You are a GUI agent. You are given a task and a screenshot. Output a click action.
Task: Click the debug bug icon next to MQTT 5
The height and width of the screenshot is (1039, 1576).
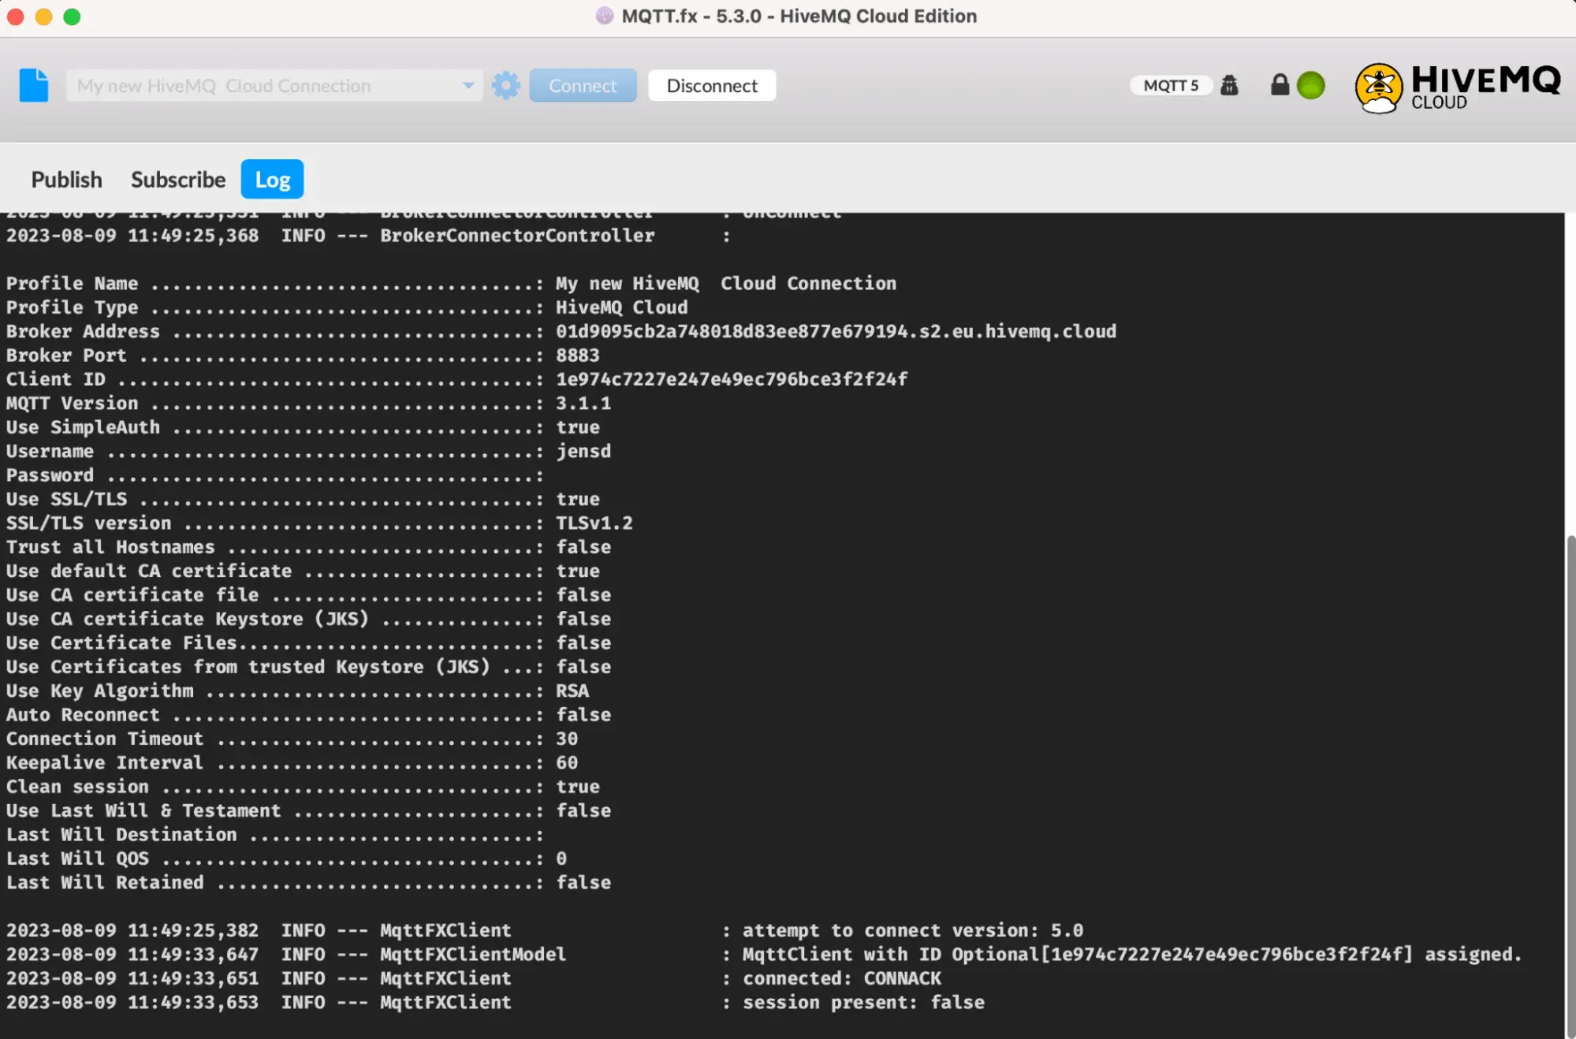pyautogui.click(x=1229, y=85)
